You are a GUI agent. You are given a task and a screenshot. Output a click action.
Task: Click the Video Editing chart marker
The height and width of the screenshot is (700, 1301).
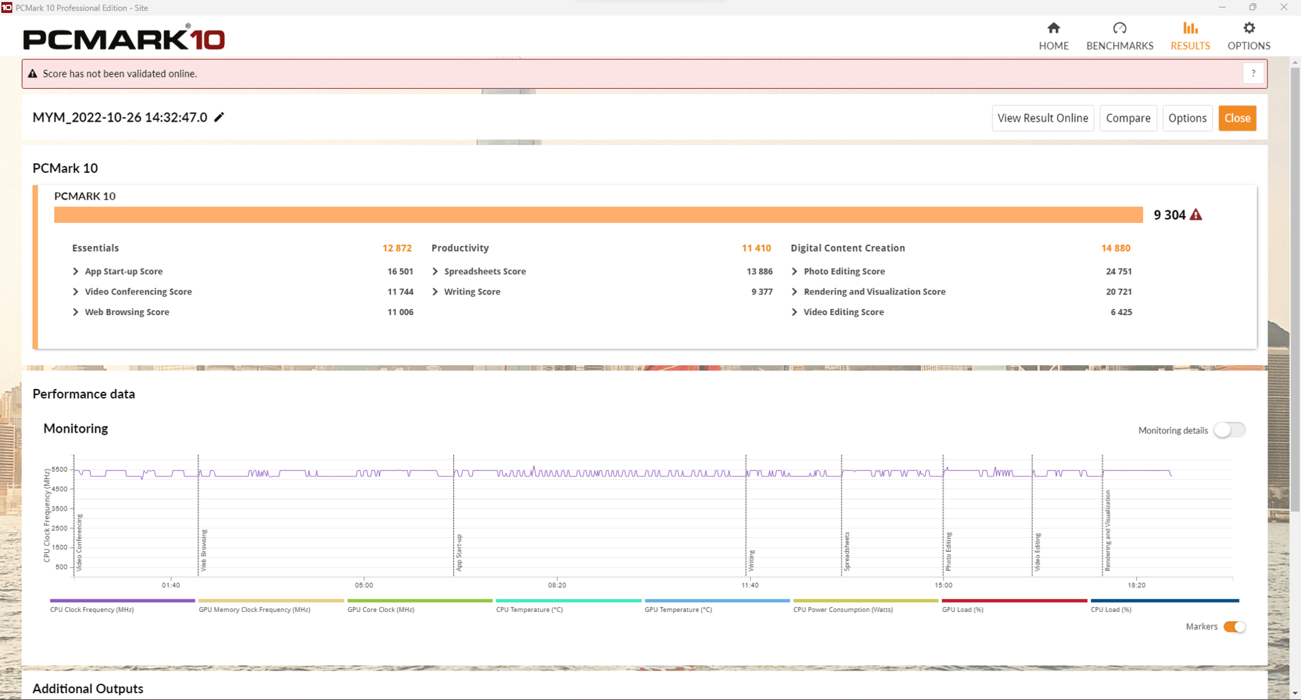pos(1037,552)
